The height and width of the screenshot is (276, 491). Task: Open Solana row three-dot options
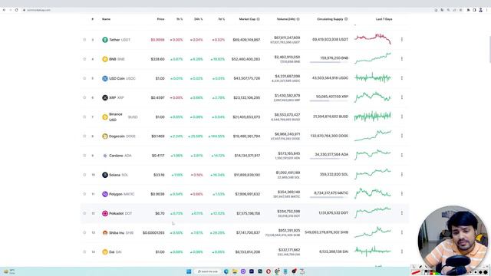pos(402,174)
